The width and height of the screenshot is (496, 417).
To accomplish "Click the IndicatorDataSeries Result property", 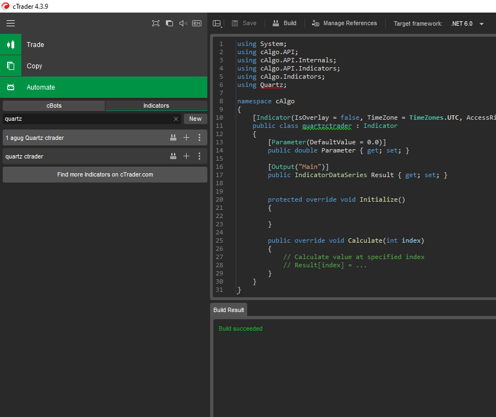I will (357, 175).
